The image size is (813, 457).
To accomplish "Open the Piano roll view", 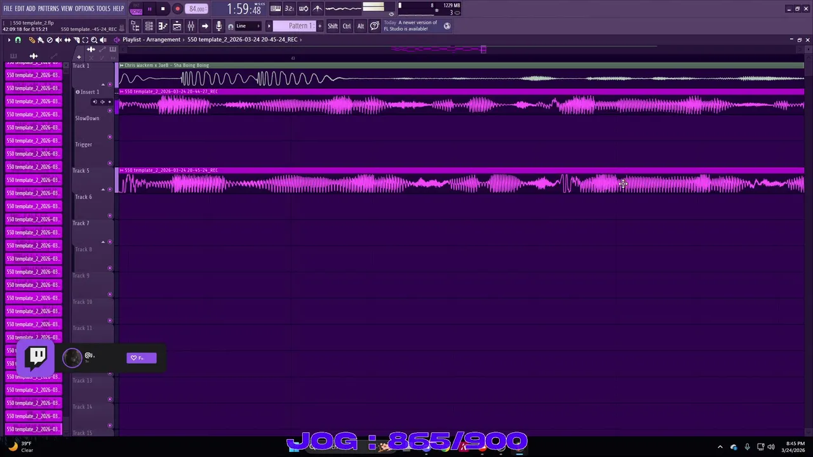I will [x=163, y=26].
